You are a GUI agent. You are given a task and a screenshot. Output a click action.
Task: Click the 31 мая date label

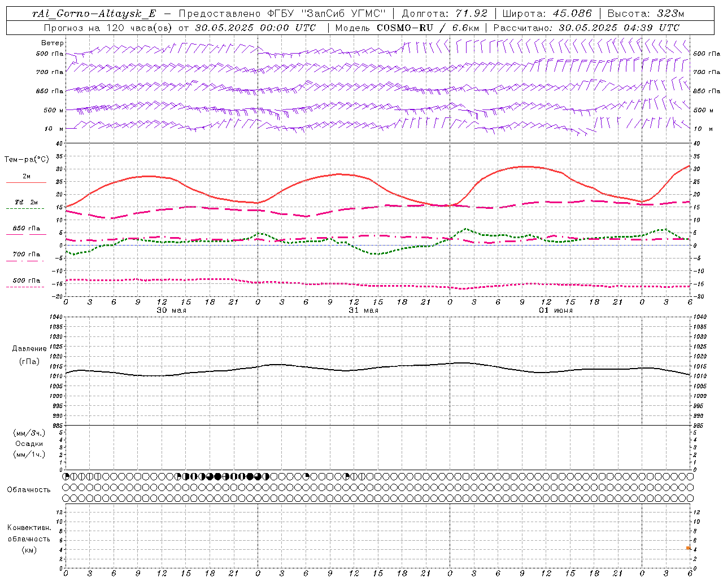point(363,310)
